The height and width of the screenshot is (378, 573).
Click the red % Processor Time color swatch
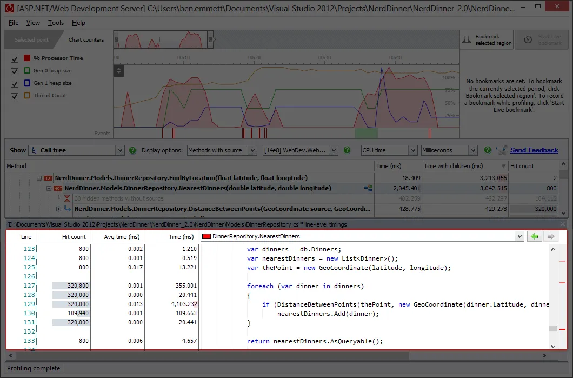pos(27,58)
